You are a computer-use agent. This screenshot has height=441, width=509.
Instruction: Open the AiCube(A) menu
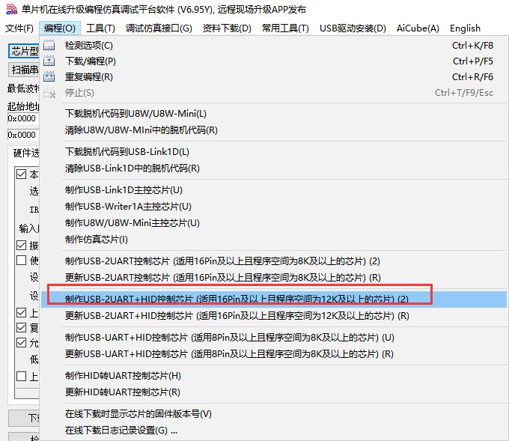(x=418, y=28)
